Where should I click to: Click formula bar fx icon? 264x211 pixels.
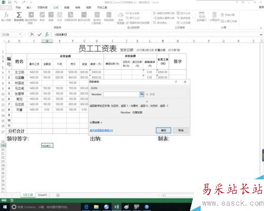click(47, 34)
